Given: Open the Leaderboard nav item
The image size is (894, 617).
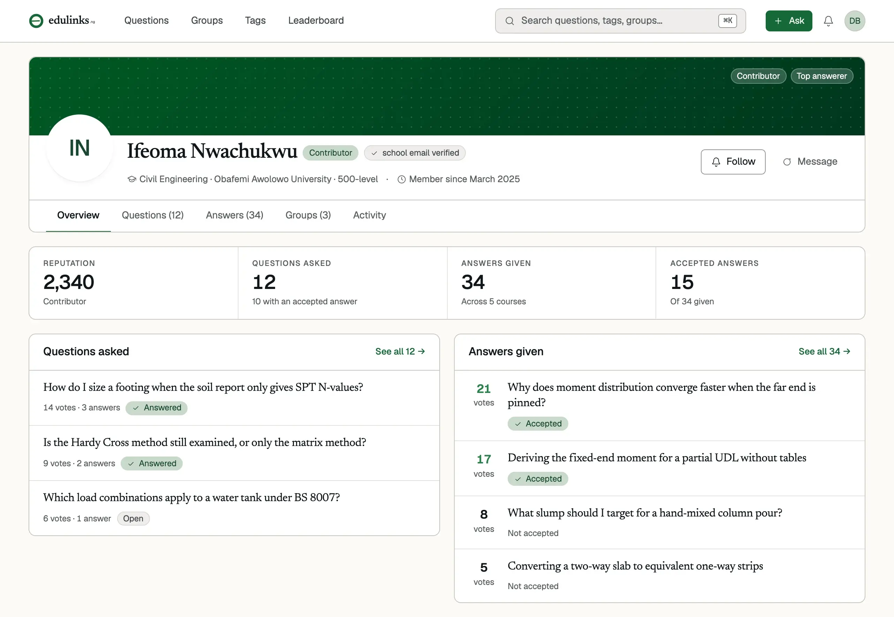Looking at the screenshot, I should point(316,21).
